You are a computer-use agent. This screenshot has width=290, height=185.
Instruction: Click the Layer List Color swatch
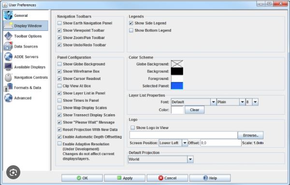(177, 110)
